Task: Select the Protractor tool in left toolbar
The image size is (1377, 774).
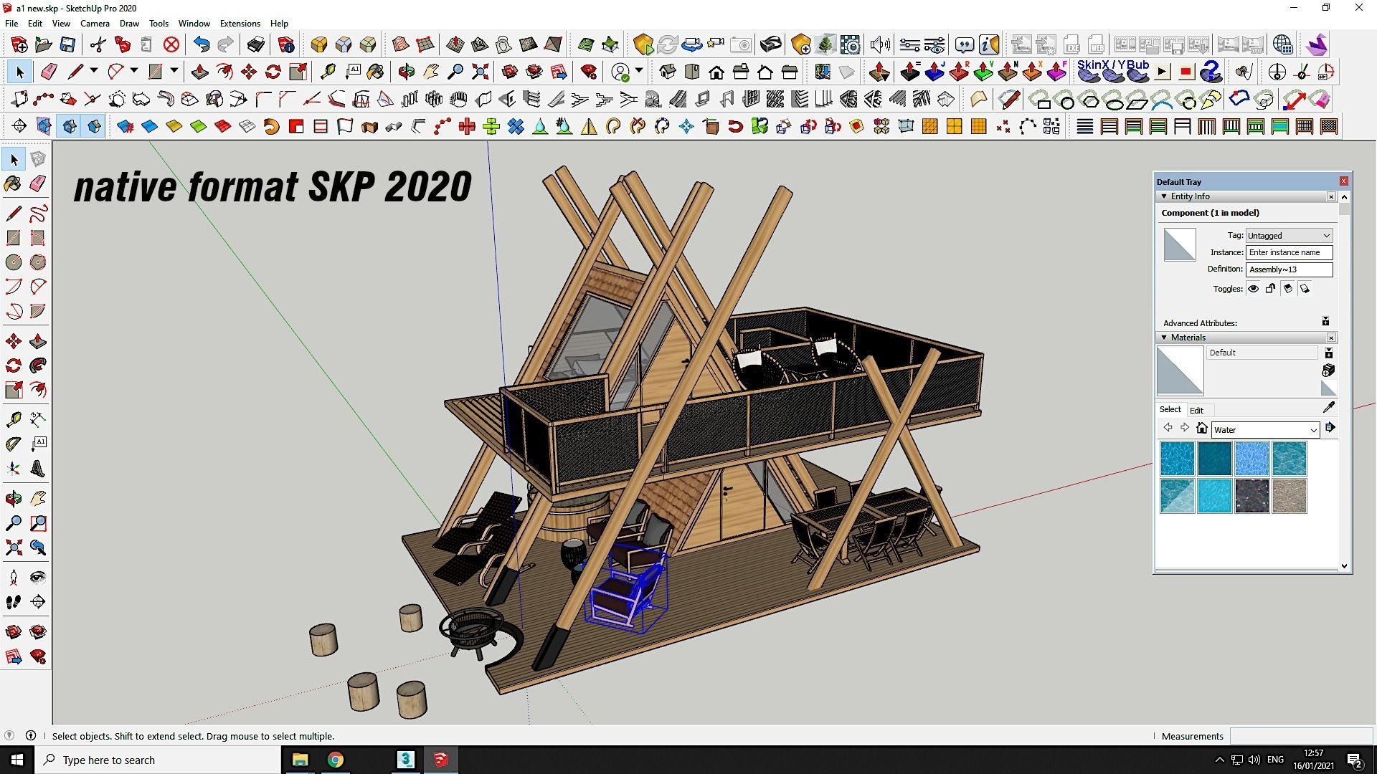Action: 13,444
